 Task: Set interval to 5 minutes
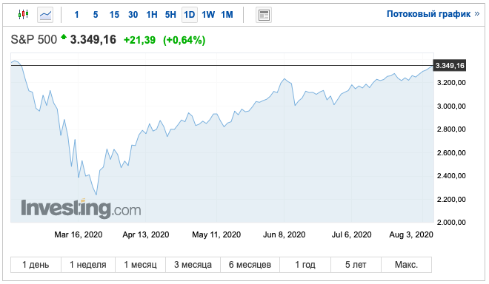pyautogui.click(x=96, y=15)
